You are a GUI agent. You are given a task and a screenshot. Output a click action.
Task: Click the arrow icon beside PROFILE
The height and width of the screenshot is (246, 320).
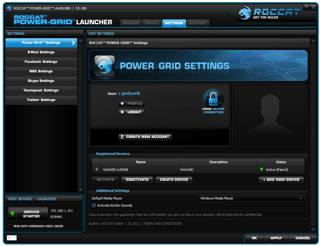122,103
